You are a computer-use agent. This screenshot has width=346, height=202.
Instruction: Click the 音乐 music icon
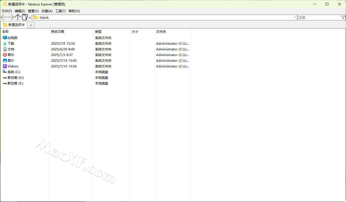[x=5, y=55]
